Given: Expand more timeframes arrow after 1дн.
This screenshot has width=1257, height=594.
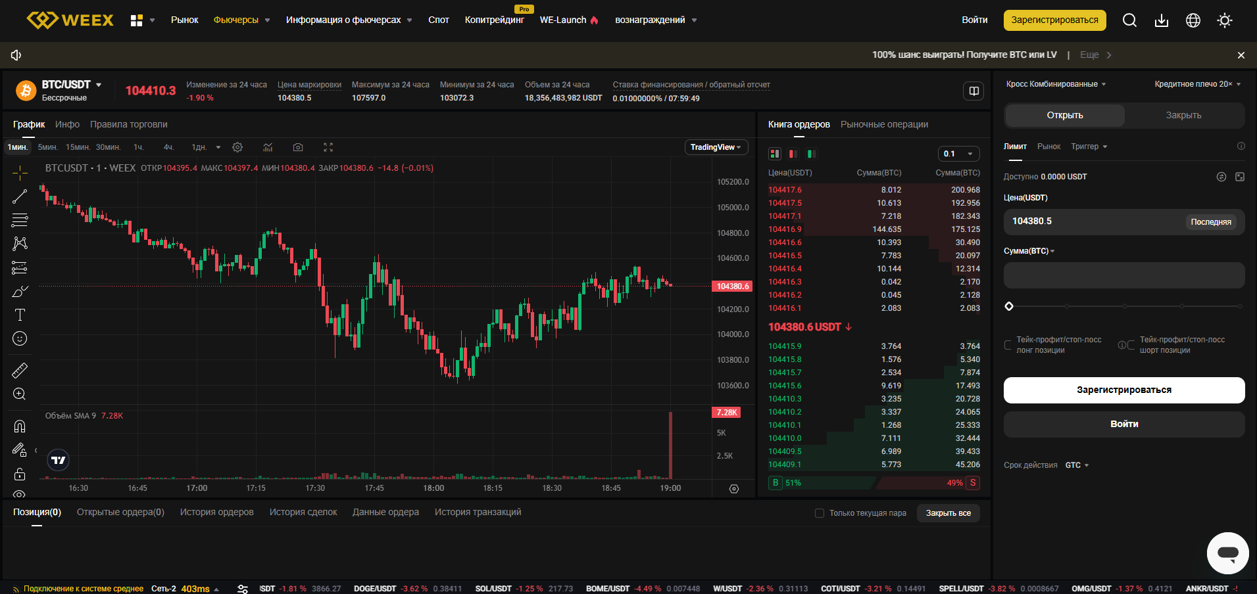Looking at the screenshot, I should tap(218, 147).
